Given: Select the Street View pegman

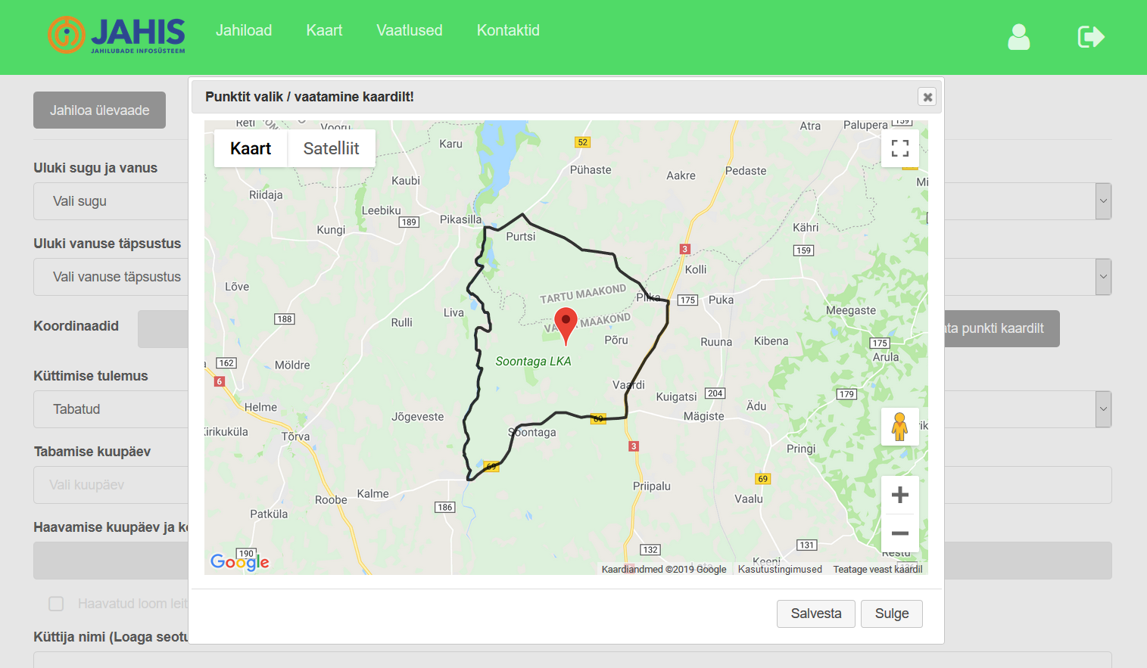Looking at the screenshot, I should tap(899, 427).
